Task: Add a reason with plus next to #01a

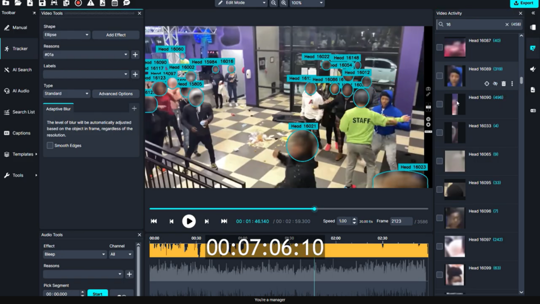Action: tap(135, 54)
